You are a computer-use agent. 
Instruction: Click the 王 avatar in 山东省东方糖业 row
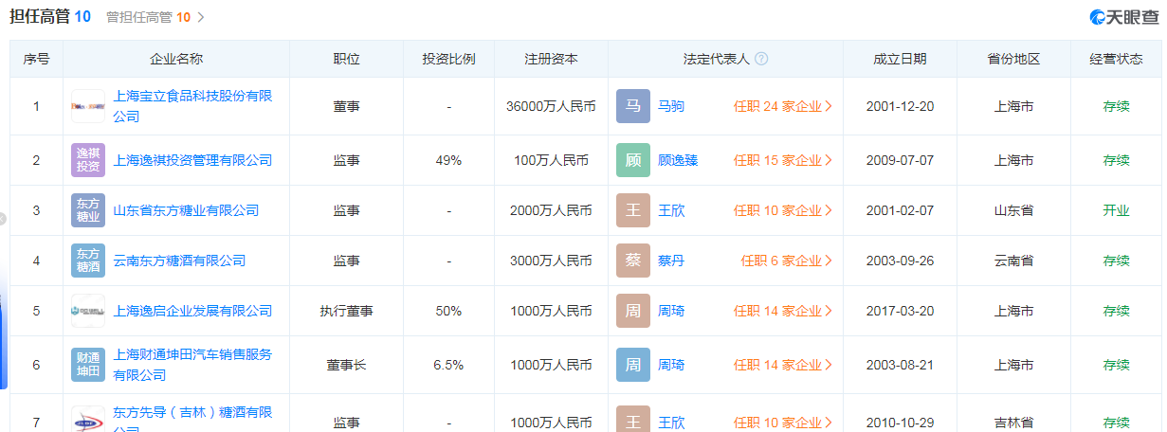[x=633, y=210]
